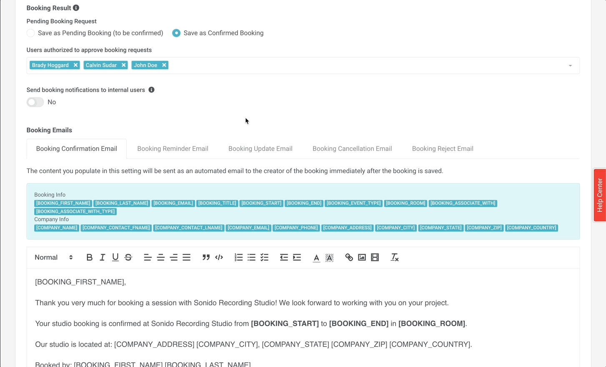The width and height of the screenshot is (606, 367).
Task: Select Save as Pending Booking radio option
Action: pyautogui.click(x=31, y=33)
